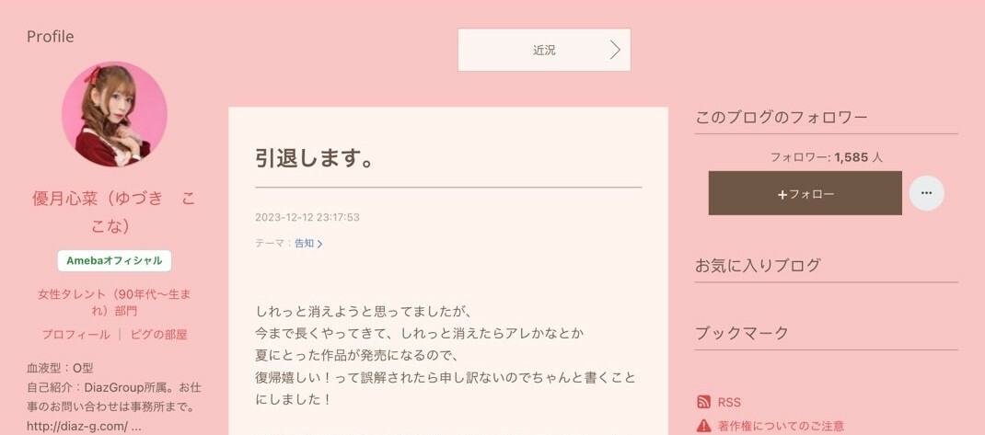Click the RSS feed icon
This screenshot has height=435, width=985.
(x=703, y=403)
